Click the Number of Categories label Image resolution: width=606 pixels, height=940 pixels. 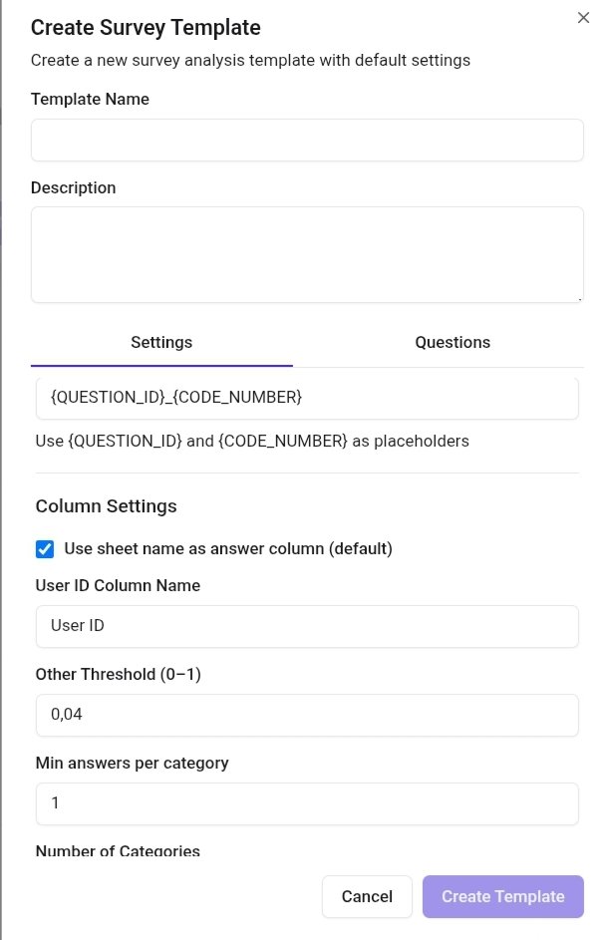tap(117, 851)
